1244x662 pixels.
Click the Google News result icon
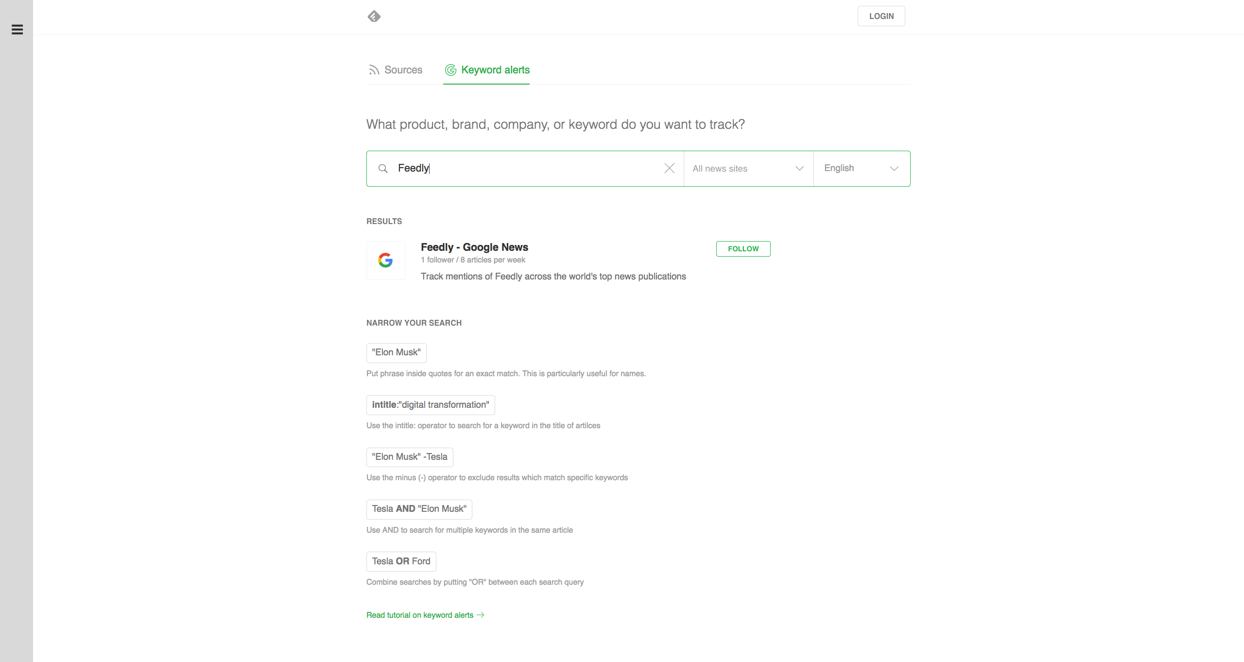click(x=386, y=260)
